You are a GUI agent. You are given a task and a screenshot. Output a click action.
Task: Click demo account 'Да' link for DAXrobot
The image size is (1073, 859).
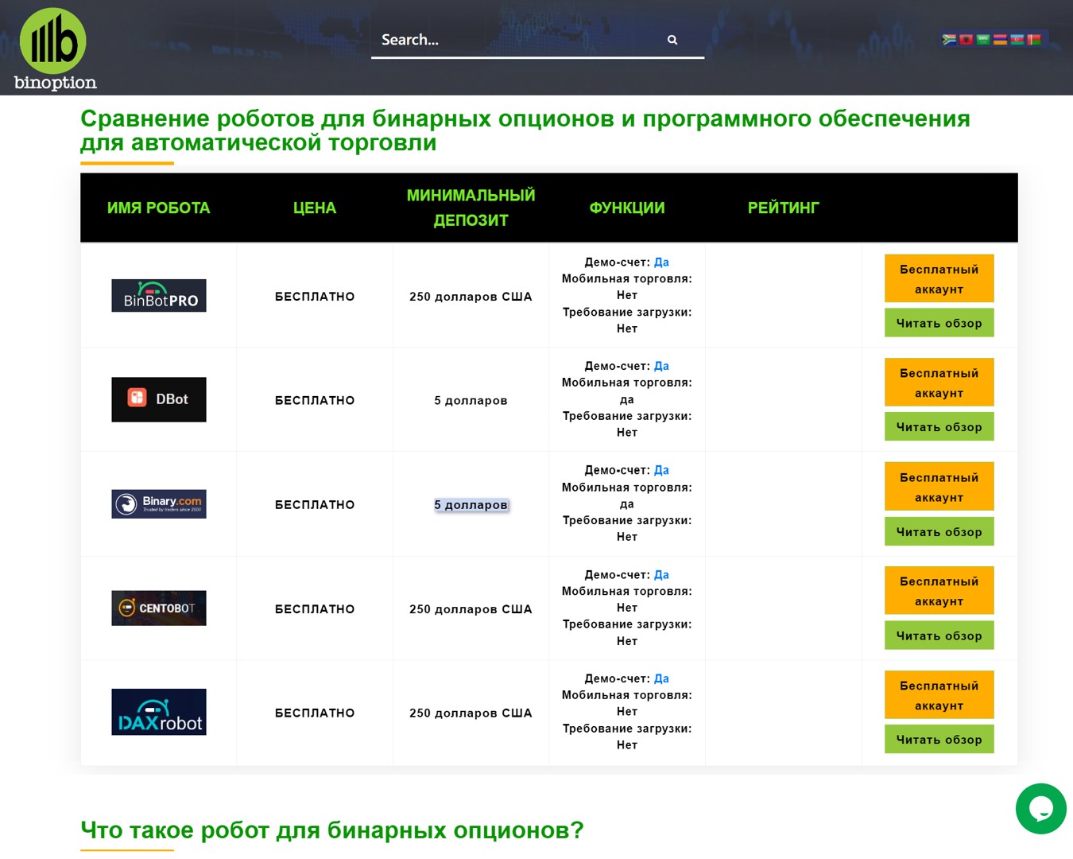661,678
